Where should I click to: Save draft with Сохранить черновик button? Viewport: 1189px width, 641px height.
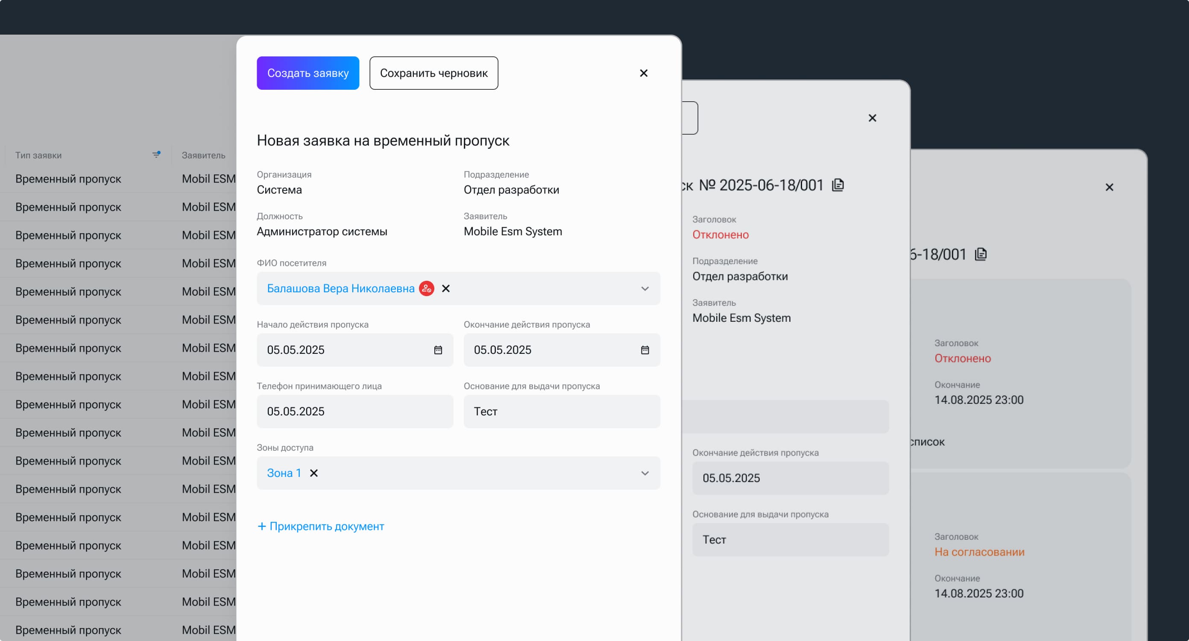click(434, 73)
